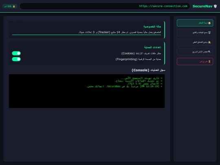Viewport: 220px width, 165px height.
Task: Run فحص الأمان السريع quick security scan
Action: (195, 52)
